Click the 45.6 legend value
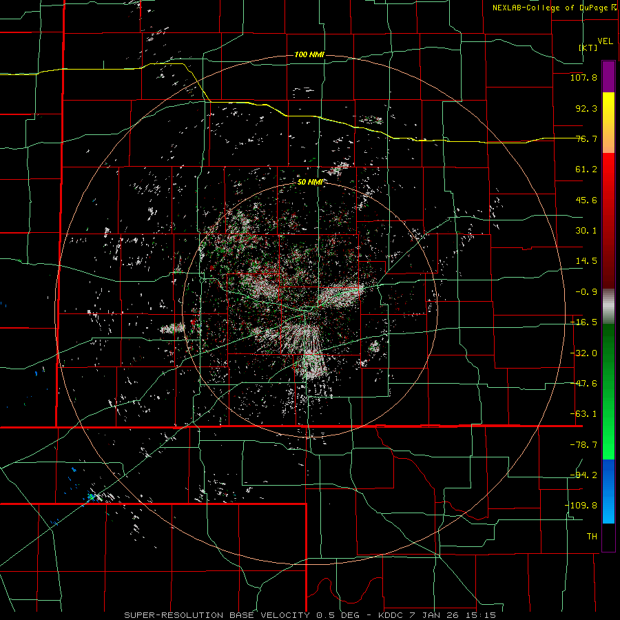This screenshot has height=620, width=620. pos(586,200)
